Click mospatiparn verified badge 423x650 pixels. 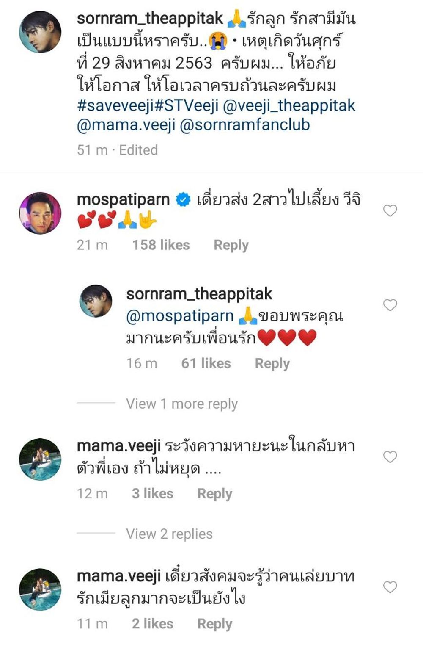(183, 200)
